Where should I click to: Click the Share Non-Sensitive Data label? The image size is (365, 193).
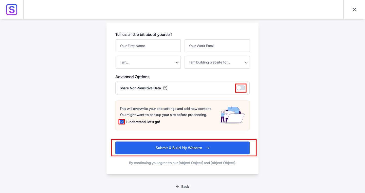click(140, 88)
